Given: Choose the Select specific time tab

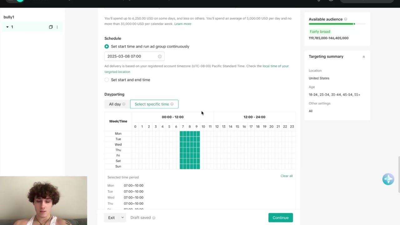Looking at the screenshot, I should [x=154, y=104].
